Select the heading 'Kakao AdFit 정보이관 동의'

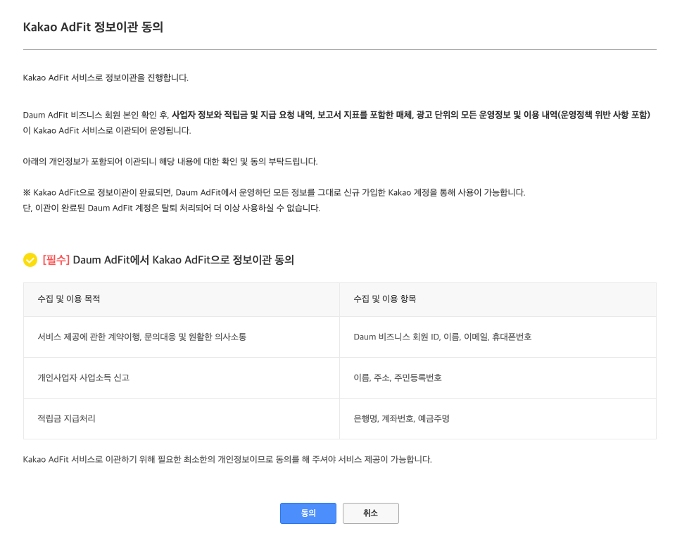93,27
